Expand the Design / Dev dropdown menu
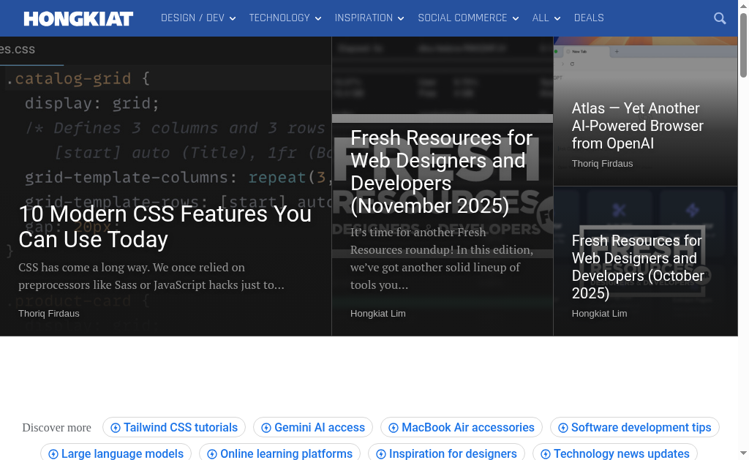The width and height of the screenshot is (749, 460). (198, 18)
